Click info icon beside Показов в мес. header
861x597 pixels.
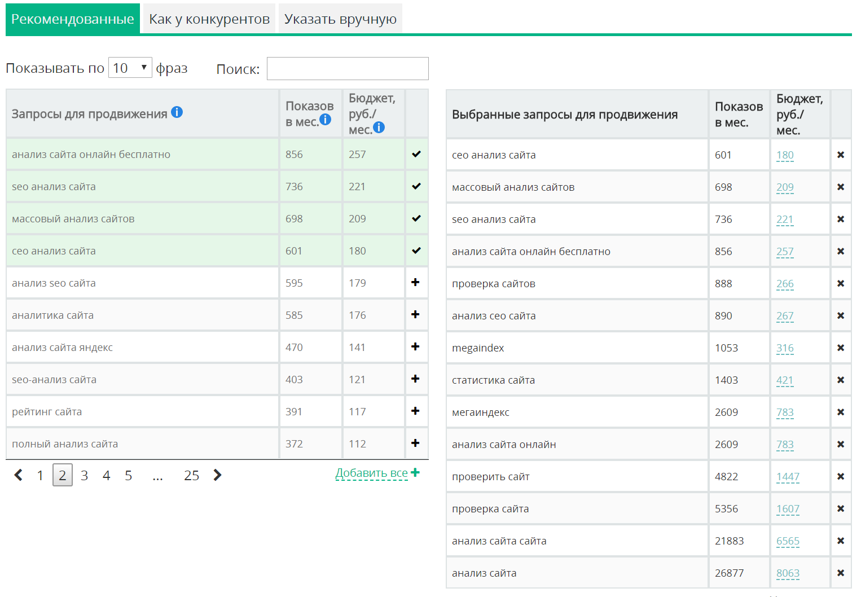(x=325, y=119)
